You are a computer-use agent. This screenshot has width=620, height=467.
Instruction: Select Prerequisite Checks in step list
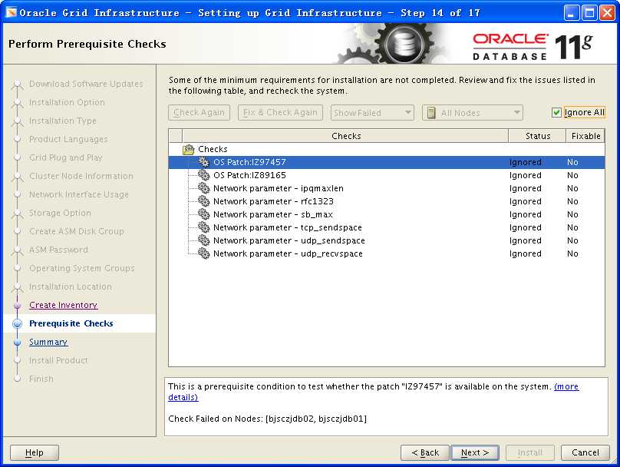coord(71,323)
